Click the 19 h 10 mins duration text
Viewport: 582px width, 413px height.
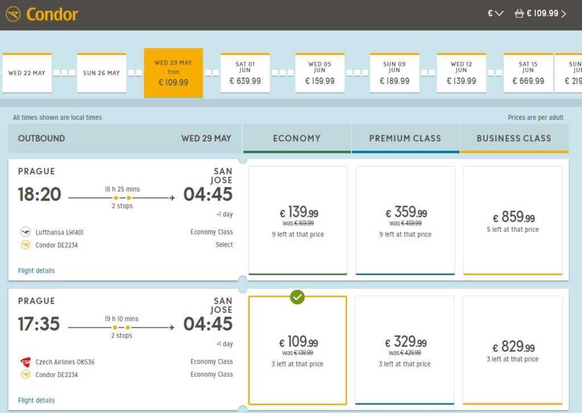pyautogui.click(x=122, y=319)
